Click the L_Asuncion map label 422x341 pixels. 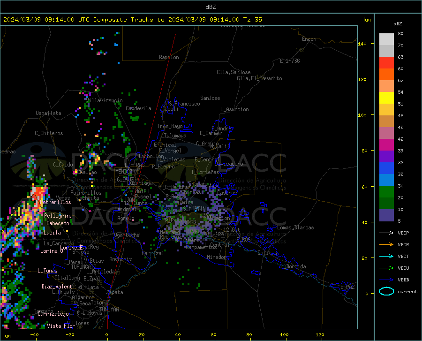(234, 109)
